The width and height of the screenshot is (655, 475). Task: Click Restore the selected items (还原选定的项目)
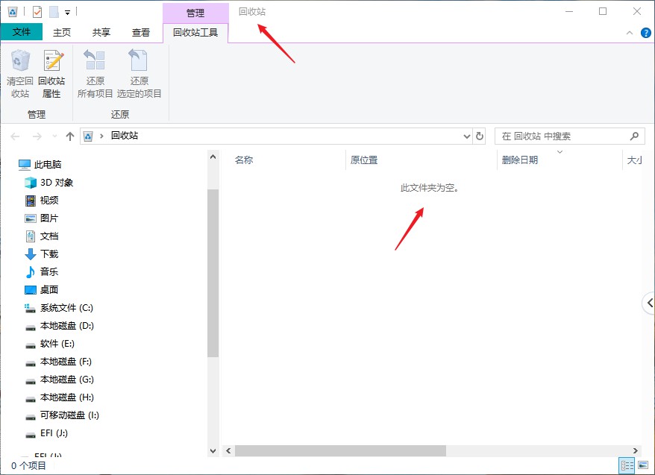(139, 75)
